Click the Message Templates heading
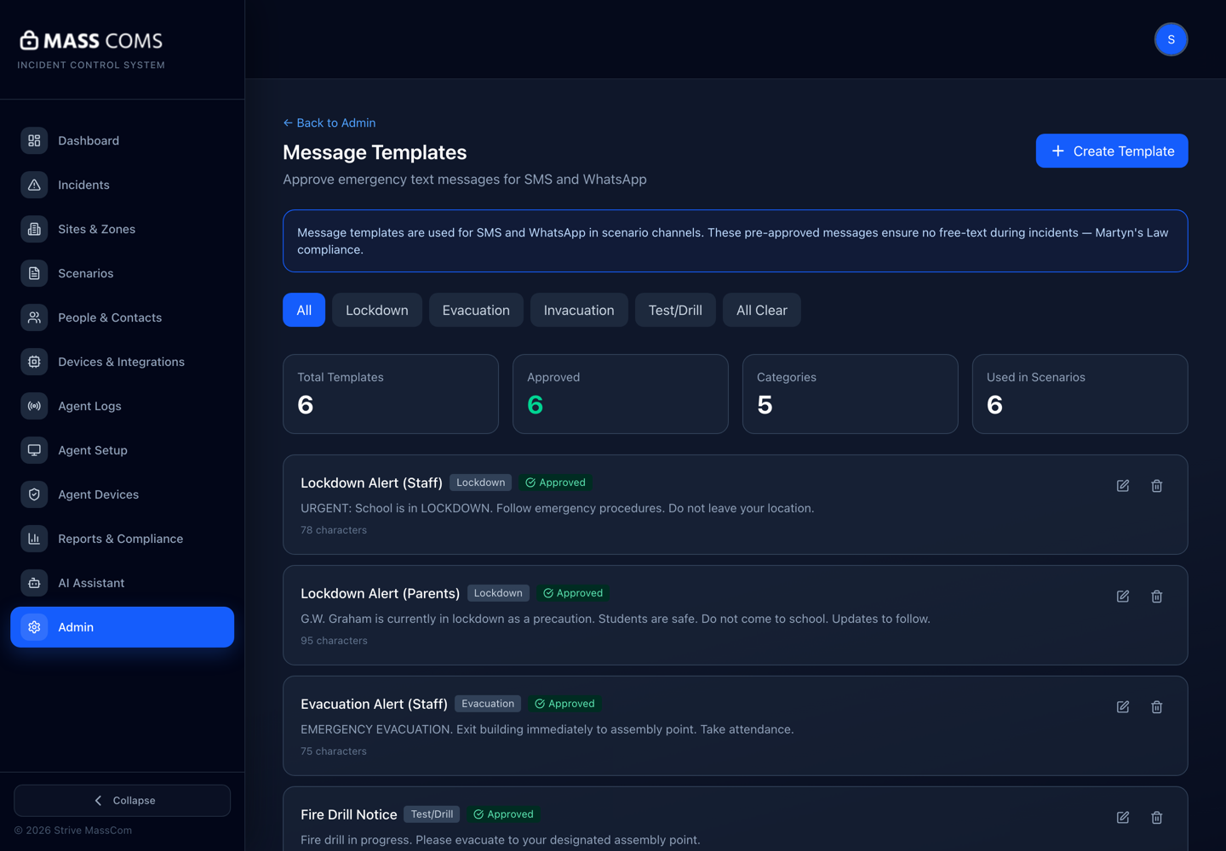The image size is (1226, 851). [x=375, y=152]
